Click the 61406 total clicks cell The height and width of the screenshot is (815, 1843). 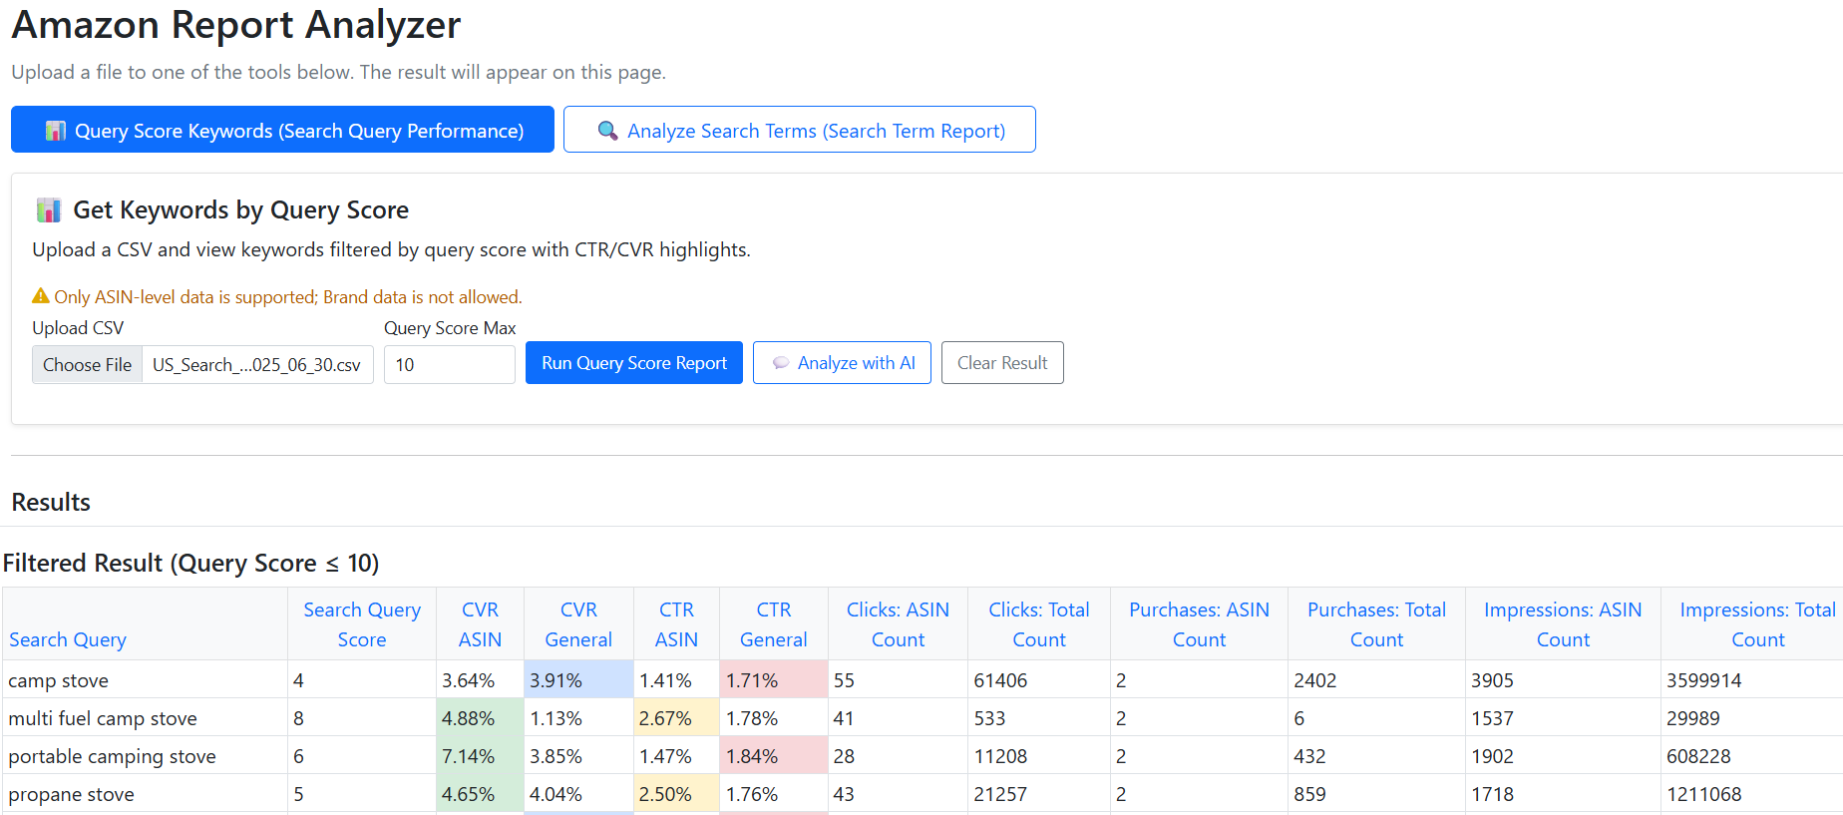tap(1039, 680)
